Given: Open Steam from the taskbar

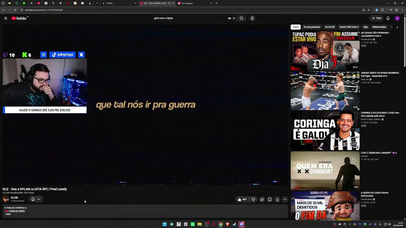Looking at the screenshot, I should (234, 224).
